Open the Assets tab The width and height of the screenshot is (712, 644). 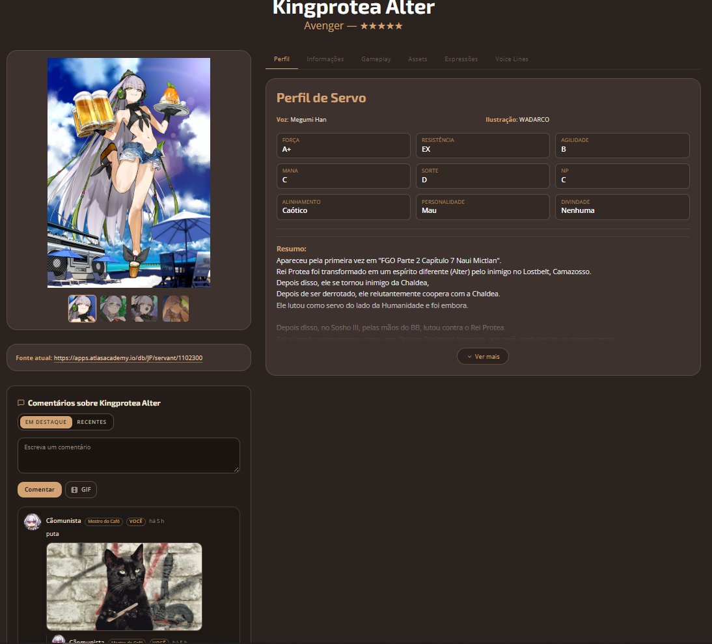(417, 59)
